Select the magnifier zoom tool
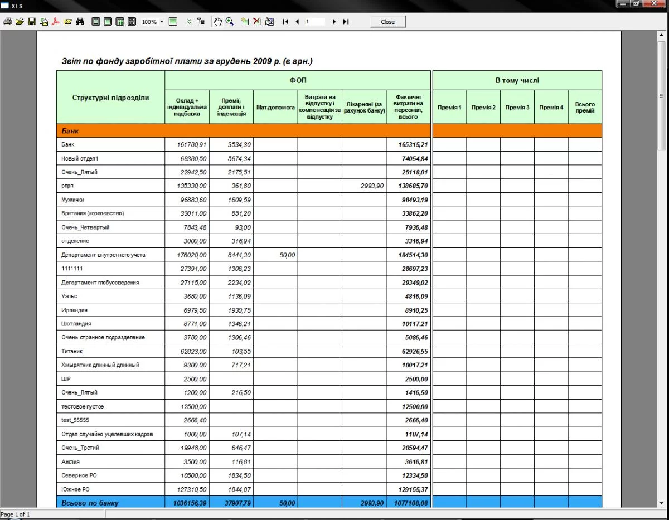This screenshot has width=669, height=520. pyautogui.click(x=229, y=22)
